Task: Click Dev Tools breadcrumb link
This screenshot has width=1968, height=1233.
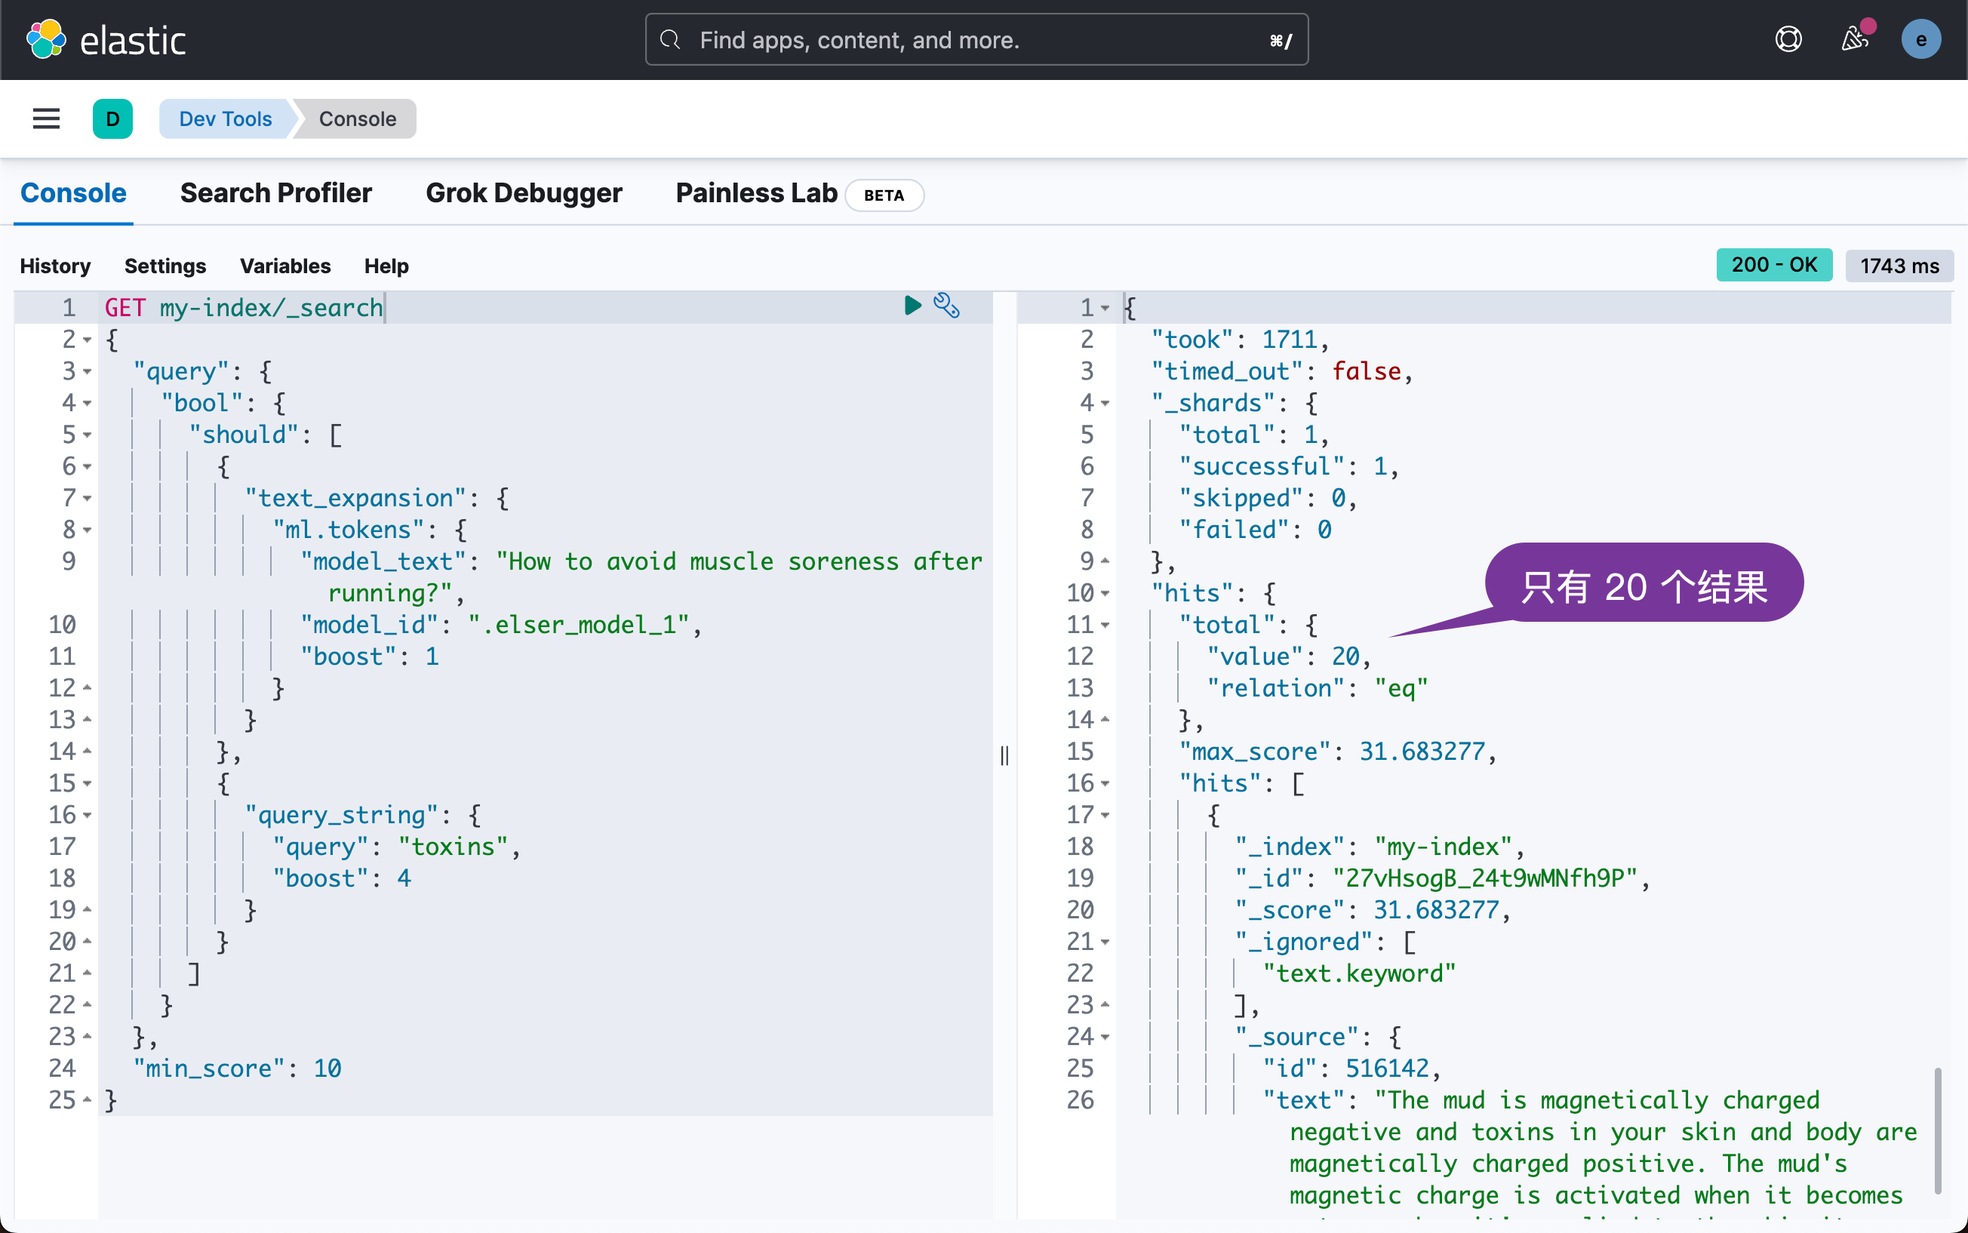Action: coord(225,119)
